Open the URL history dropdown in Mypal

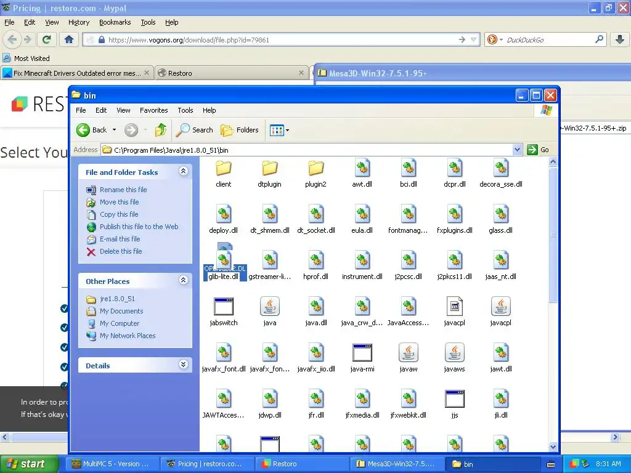[x=474, y=39]
